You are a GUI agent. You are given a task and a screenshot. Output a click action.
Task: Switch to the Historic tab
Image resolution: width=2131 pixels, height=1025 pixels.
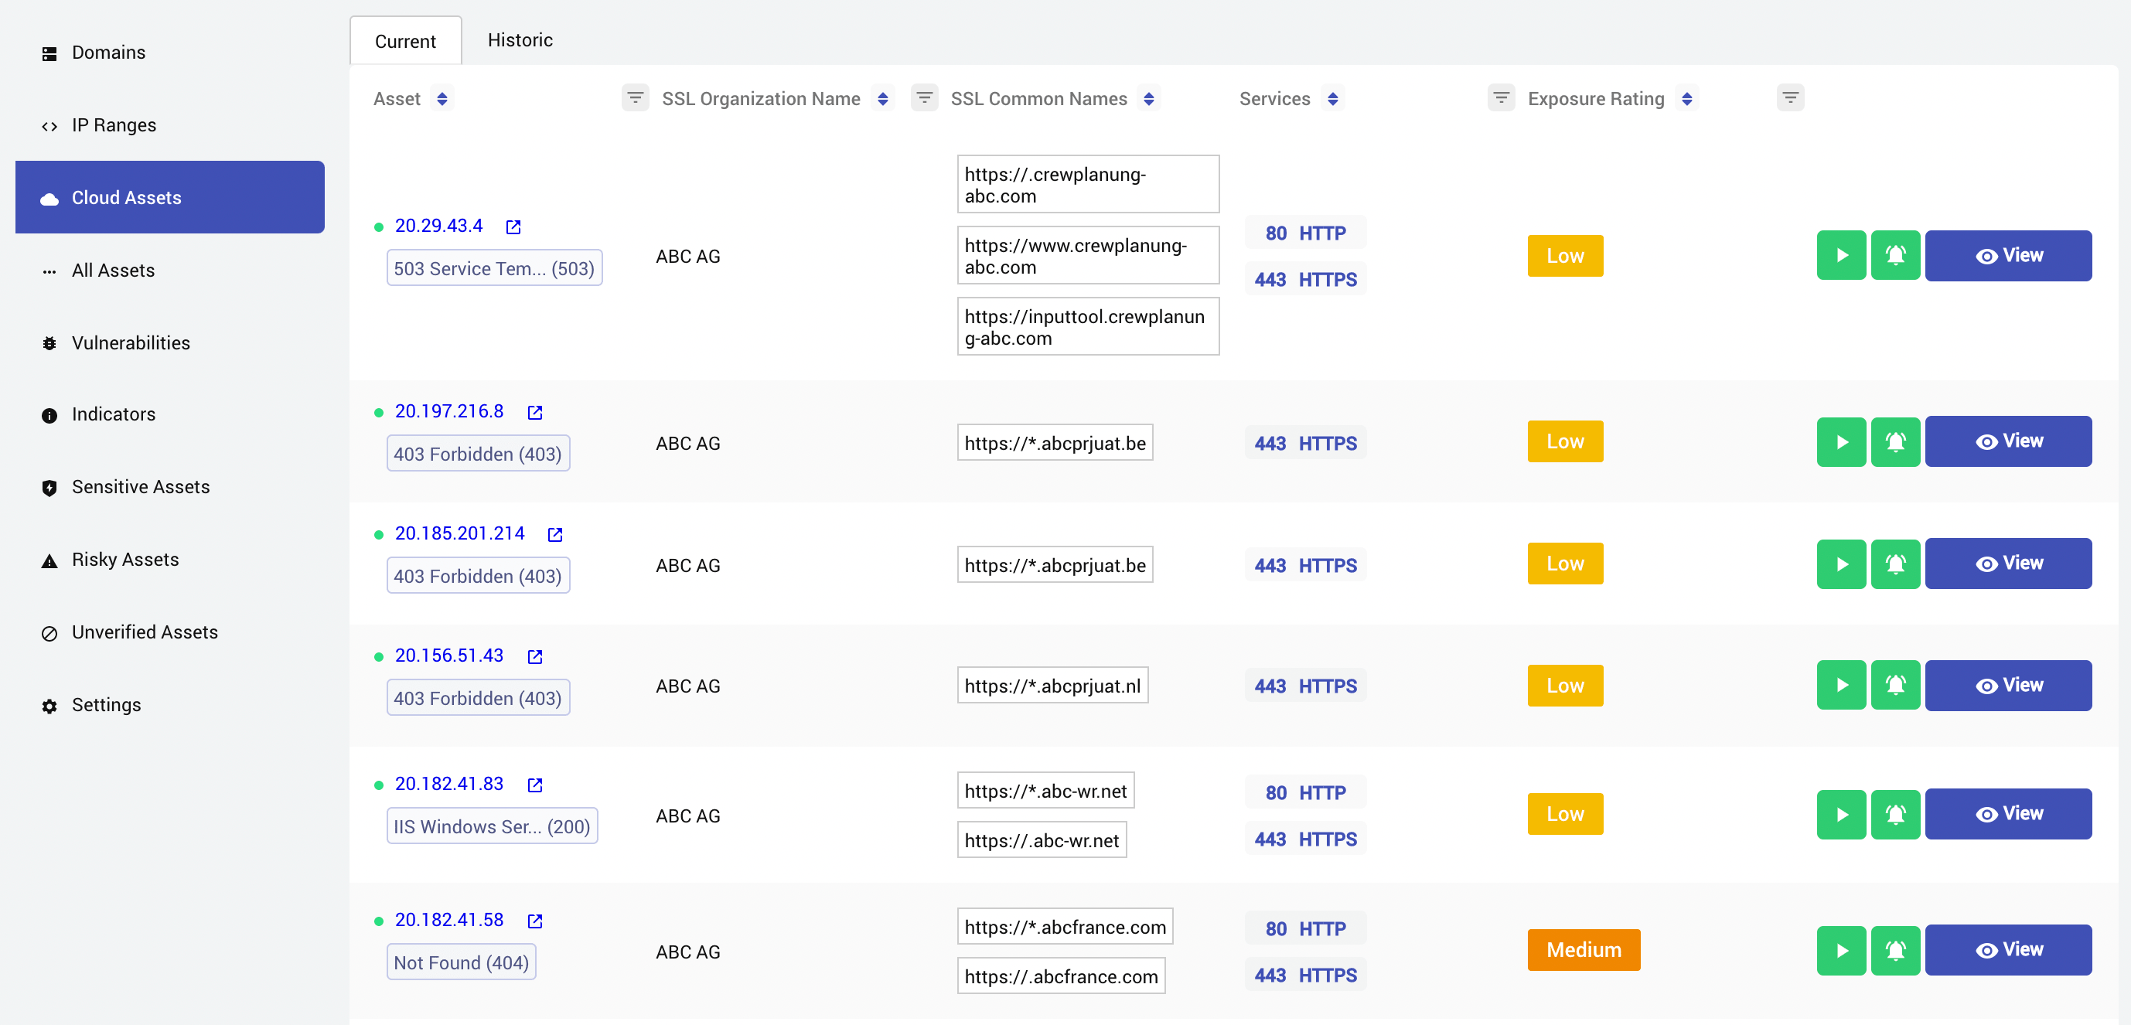coord(520,39)
